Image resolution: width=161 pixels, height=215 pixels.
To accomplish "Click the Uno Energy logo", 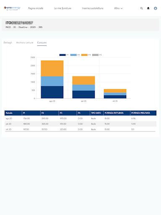I will [x=12, y=8].
